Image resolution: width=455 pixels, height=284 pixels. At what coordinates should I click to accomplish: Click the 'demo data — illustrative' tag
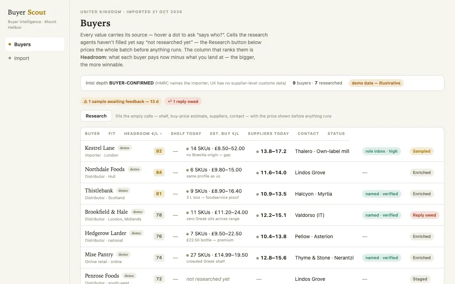click(376, 83)
